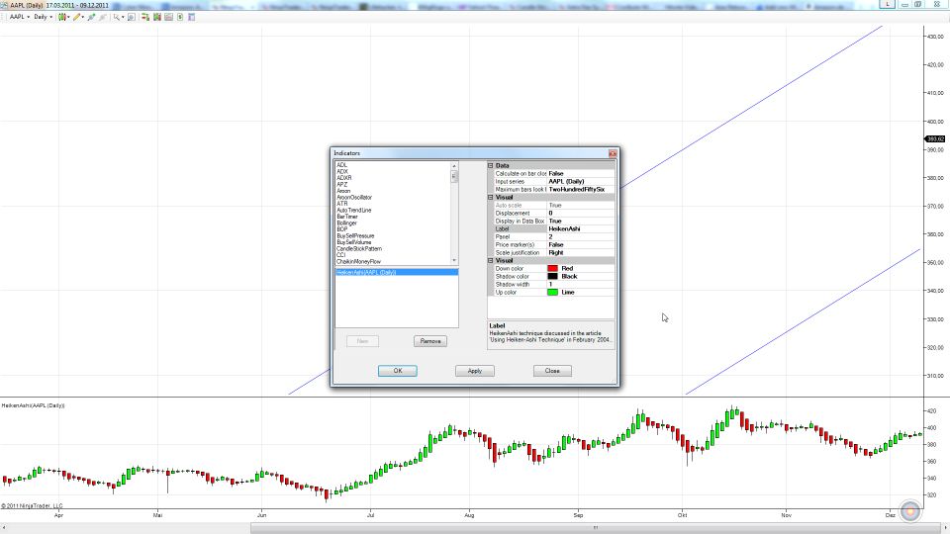Select Bollinger in indicator list
950x534 pixels.
[x=347, y=222]
